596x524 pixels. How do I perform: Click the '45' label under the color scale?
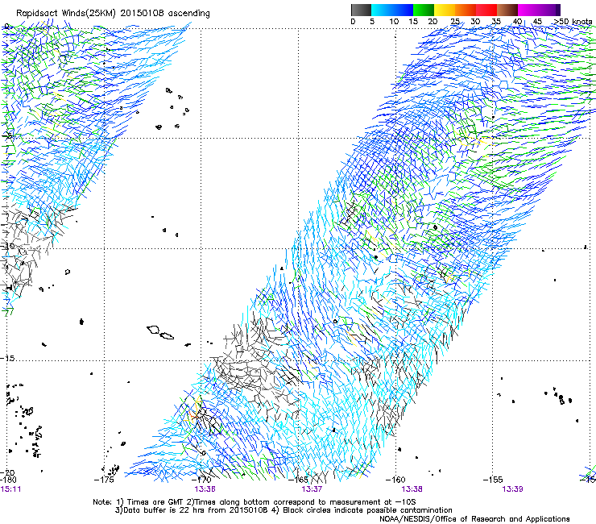(x=537, y=22)
